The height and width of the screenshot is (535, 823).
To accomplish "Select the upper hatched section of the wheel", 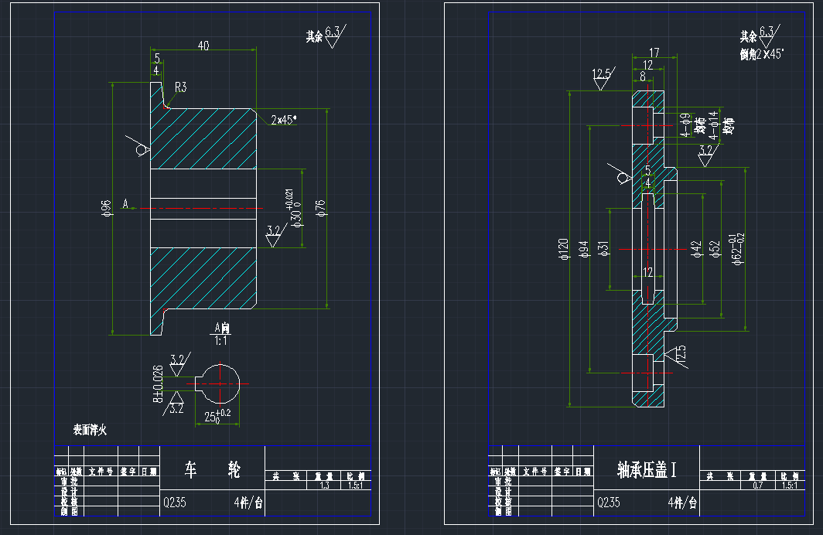I will click(x=203, y=138).
